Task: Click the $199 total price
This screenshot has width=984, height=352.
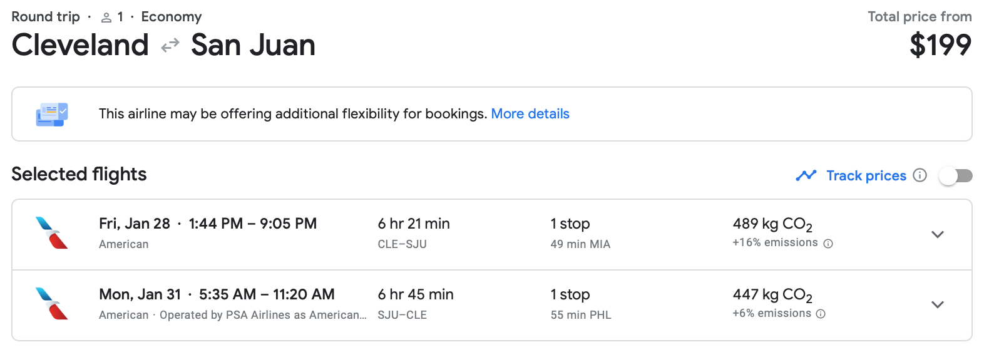Action: pyautogui.click(x=940, y=45)
